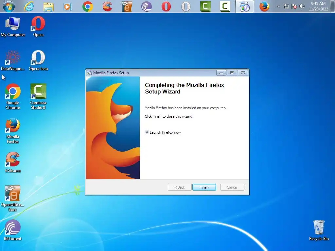
Task: Select the DataWagon desktop shortcut
Action: (x=13, y=60)
